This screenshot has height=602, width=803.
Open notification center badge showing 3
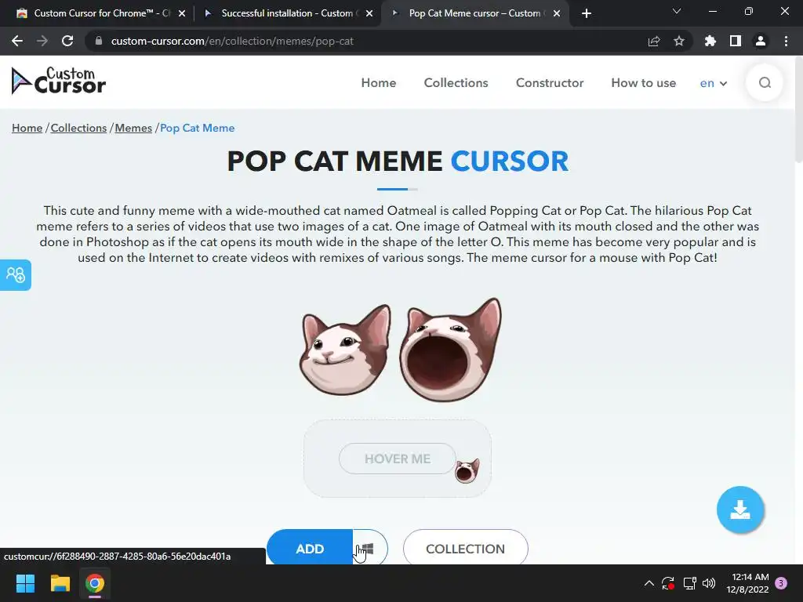[x=781, y=583]
